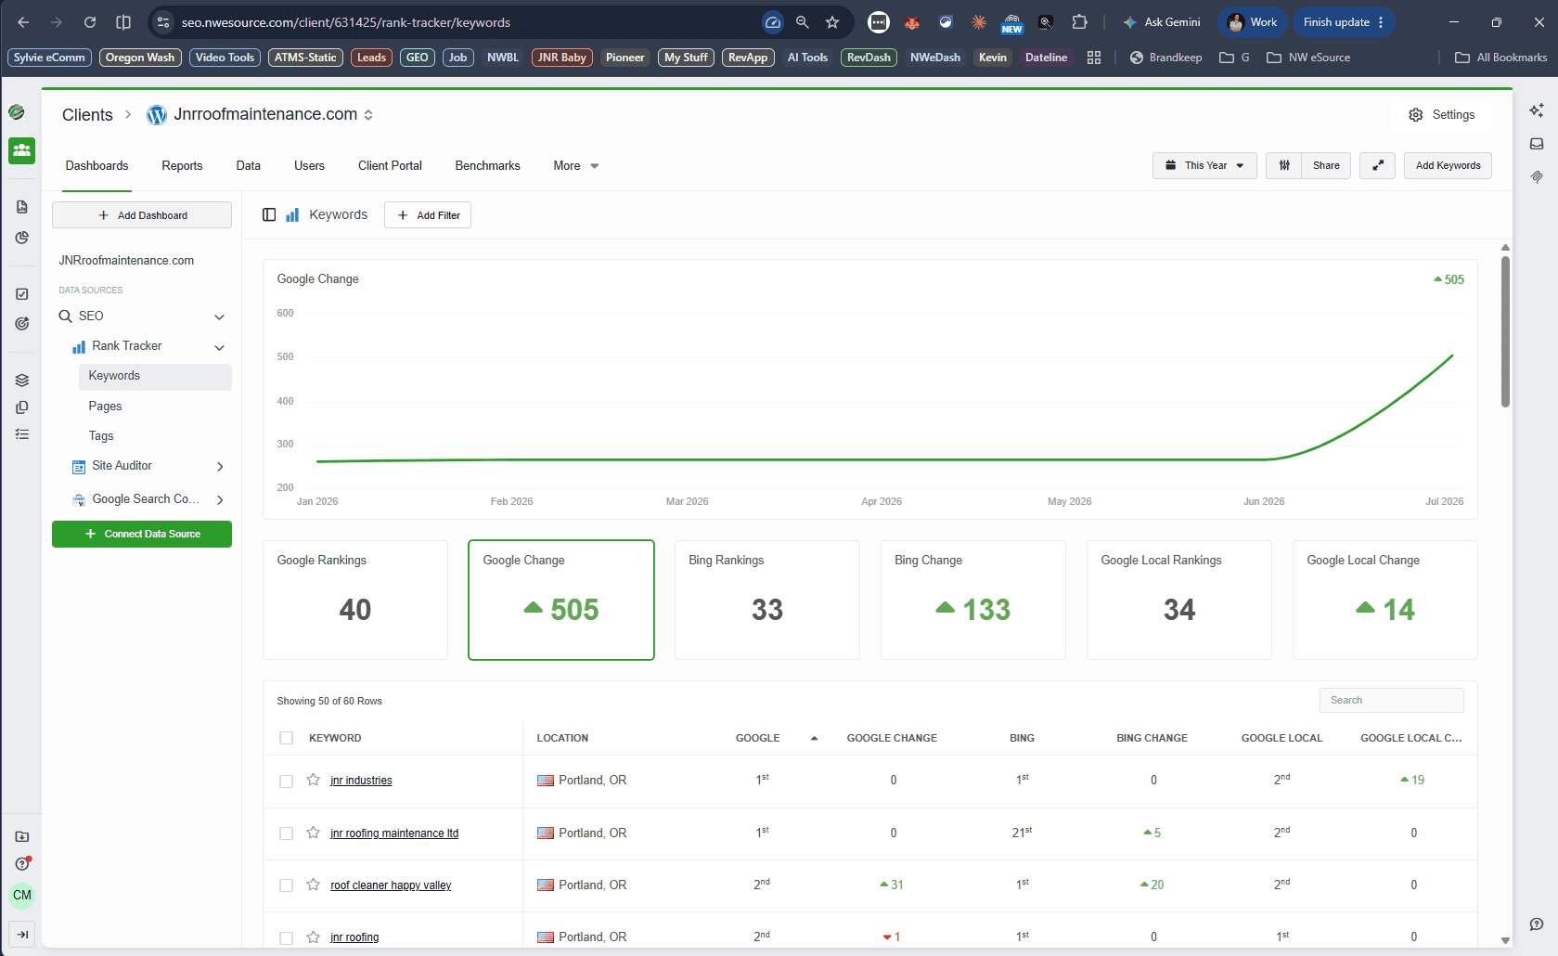Click the page vertical scrollbar thumb

pos(1505,331)
